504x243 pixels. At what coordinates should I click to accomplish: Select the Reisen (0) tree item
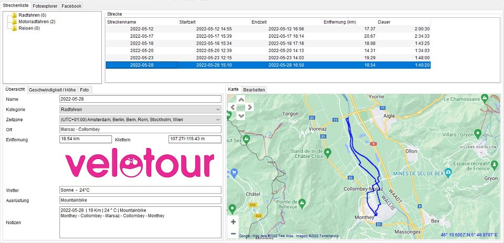click(29, 28)
